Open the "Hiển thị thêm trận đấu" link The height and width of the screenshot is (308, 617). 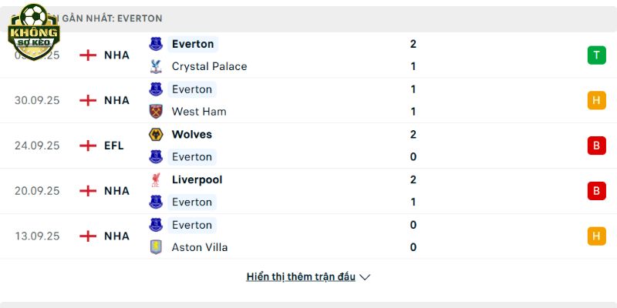click(301, 276)
